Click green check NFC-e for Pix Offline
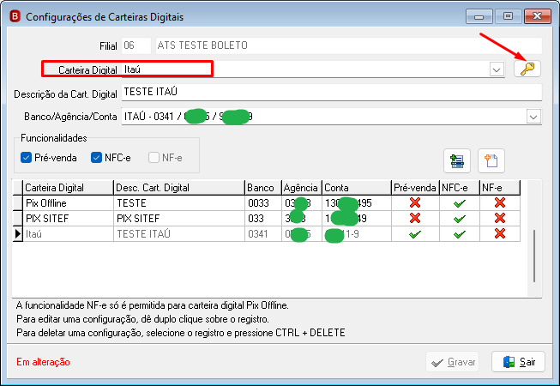The width and height of the screenshot is (560, 386). pos(460,203)
